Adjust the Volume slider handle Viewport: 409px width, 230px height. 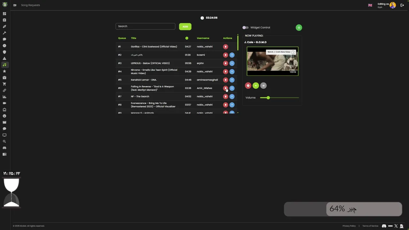(x=268, y=98)
